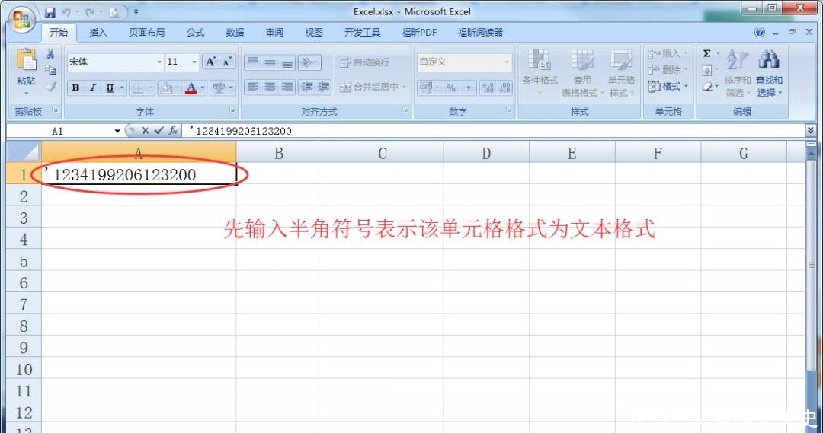Center text horizontally
The width and height of the screenshot is (823, 433).
tap(270, 87)
